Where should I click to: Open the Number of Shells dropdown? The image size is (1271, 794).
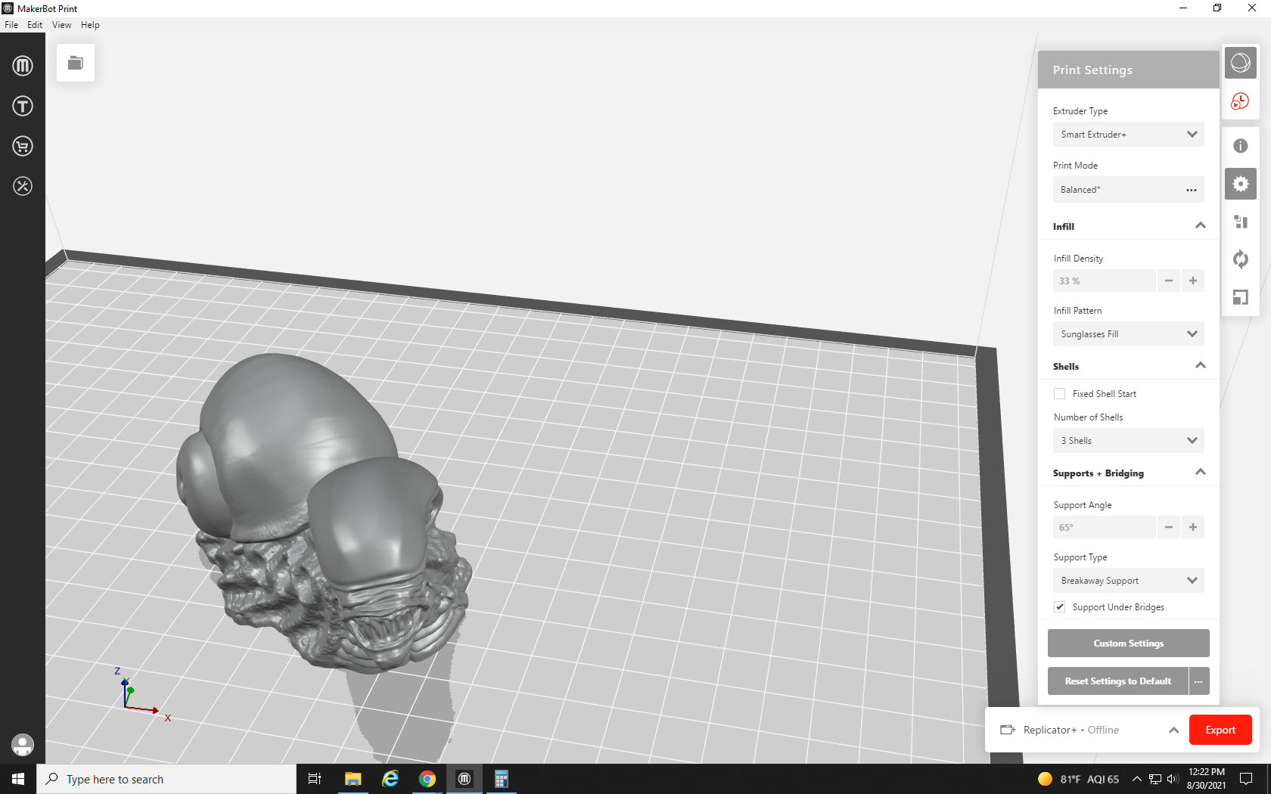point(1128,441)
